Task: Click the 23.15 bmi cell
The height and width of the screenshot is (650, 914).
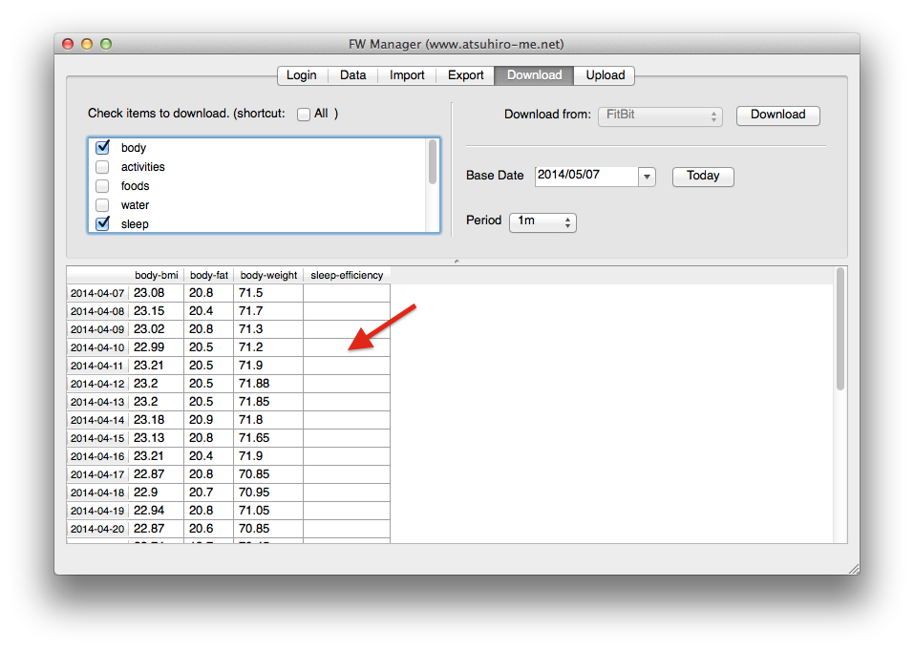Action: [x=157, y=311]
